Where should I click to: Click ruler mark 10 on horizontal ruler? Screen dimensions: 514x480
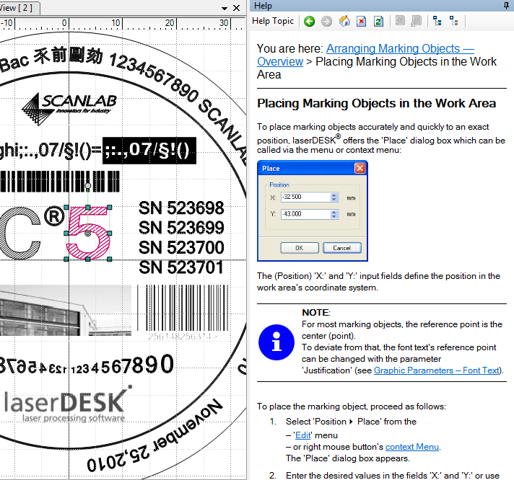point(116,23)
